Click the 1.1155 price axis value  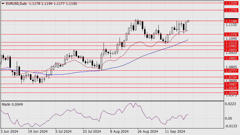pos(231,25)
